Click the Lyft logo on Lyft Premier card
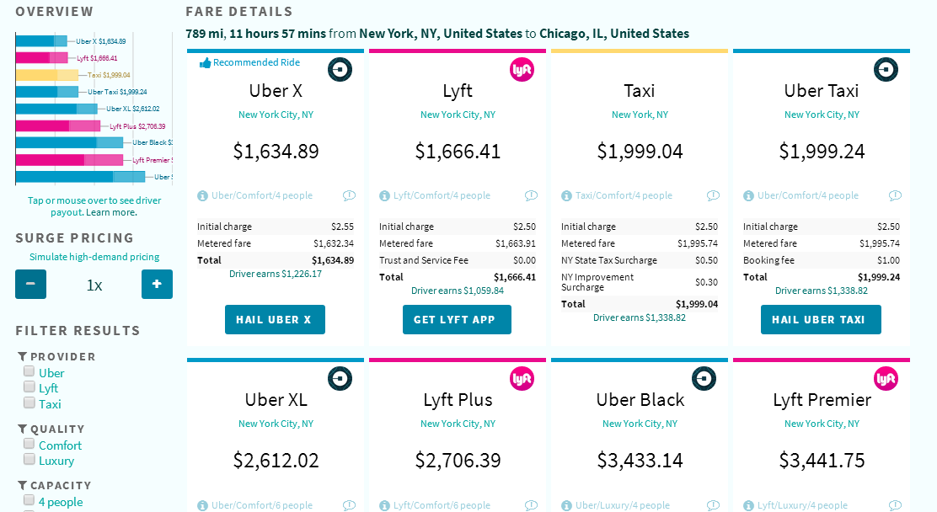 coord(886,379)
